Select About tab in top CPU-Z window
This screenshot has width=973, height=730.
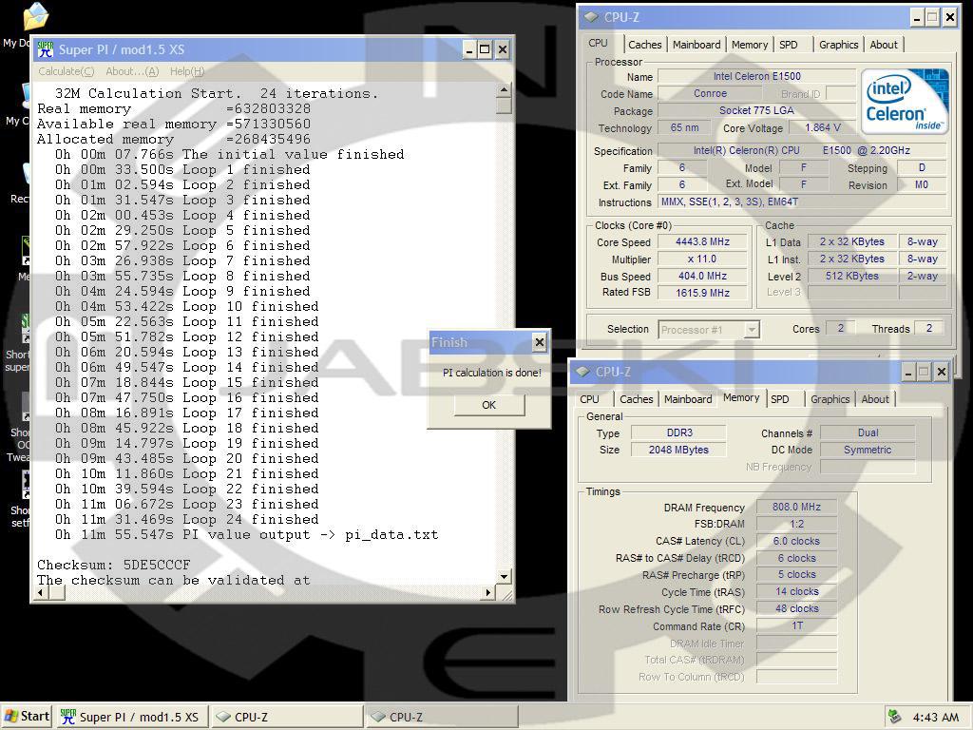[884, 45]
